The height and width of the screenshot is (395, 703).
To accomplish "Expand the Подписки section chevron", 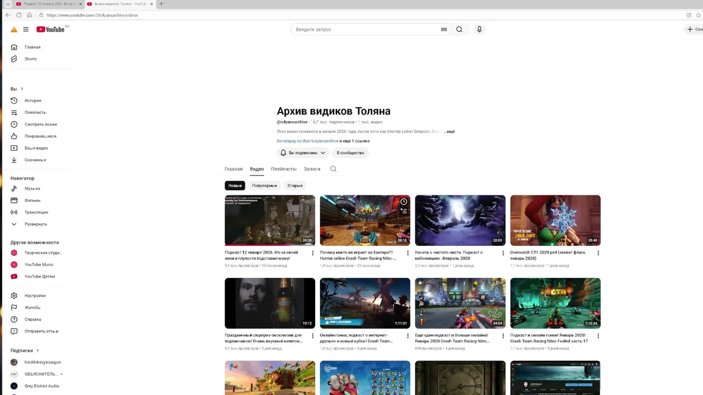I will 37,351.
